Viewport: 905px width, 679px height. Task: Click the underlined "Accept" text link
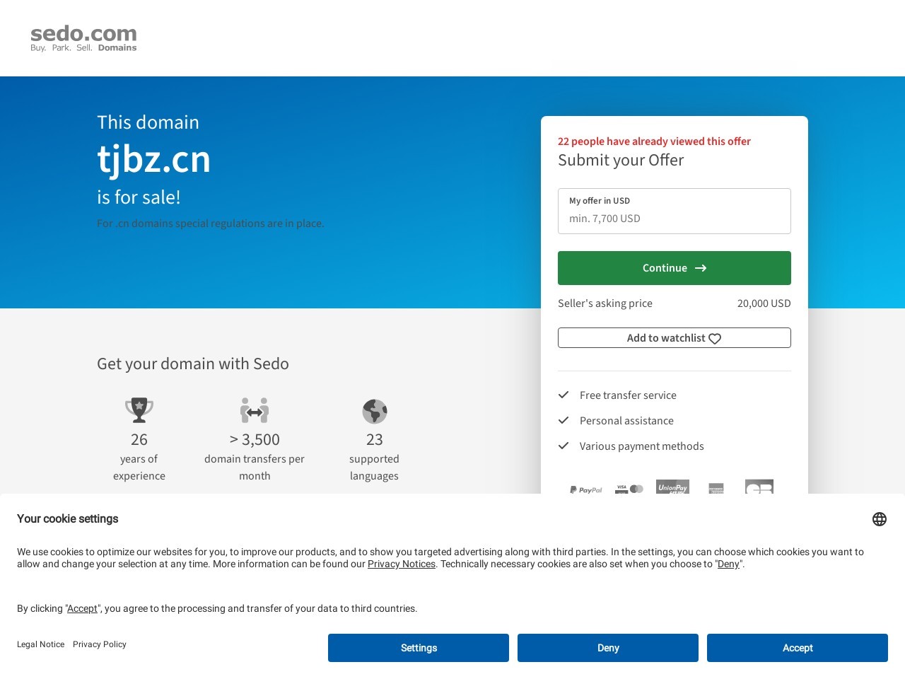[82, 608]
